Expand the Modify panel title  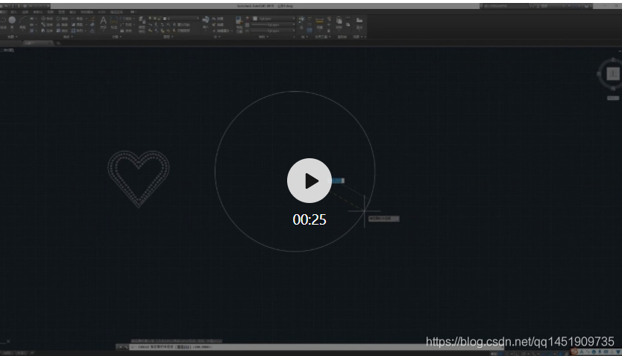68,37
